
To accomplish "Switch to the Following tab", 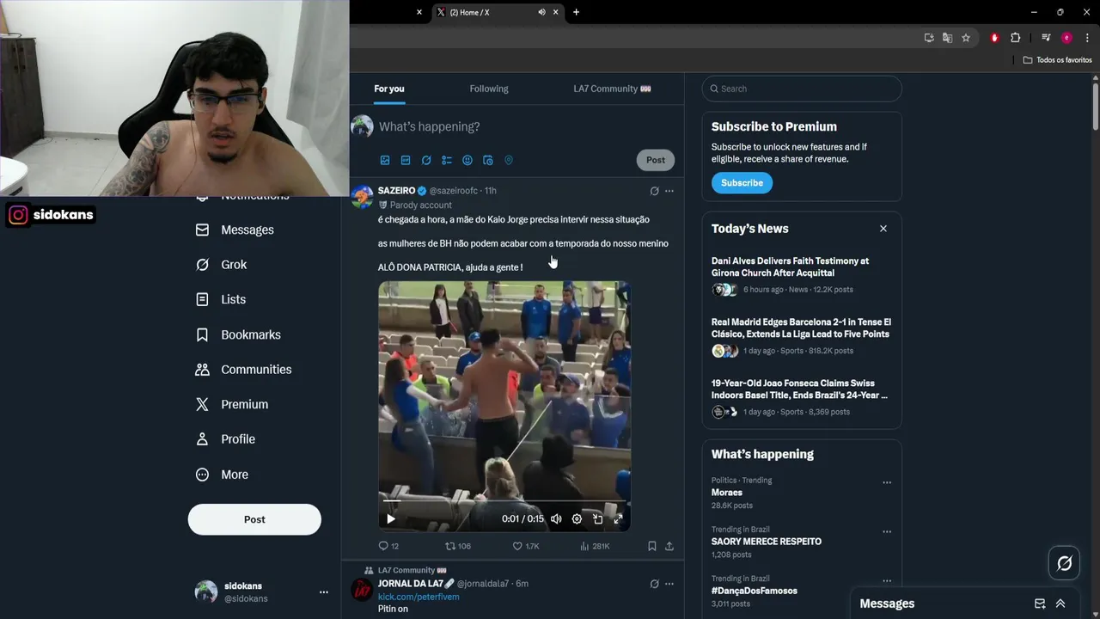I will point(489,89).
